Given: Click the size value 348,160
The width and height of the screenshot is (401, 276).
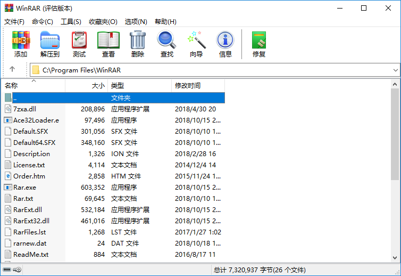Looking at the screenshot, I should [93, 142].
